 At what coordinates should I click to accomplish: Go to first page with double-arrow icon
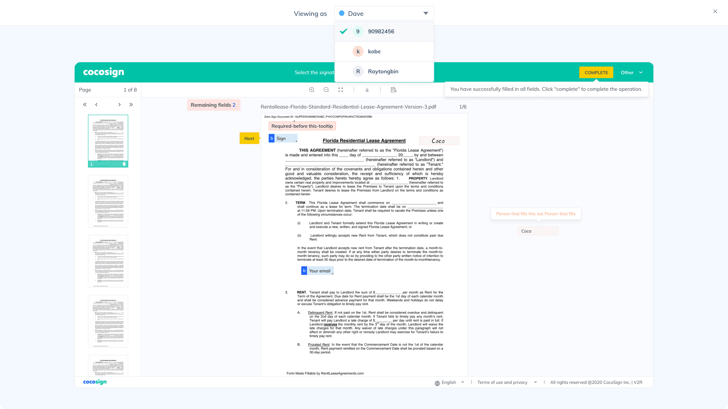(x=85, y=104)
